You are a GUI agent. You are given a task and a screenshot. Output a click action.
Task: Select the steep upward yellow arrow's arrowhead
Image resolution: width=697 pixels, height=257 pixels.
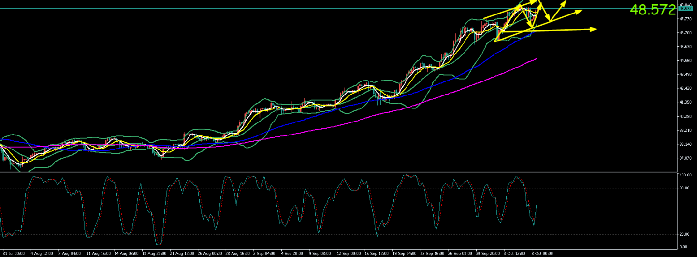tap(564, 4)
